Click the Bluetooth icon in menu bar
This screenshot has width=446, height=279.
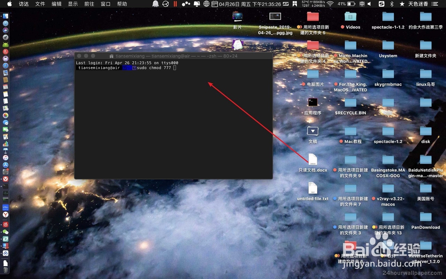pyautogui.click(x=392, y=4)
